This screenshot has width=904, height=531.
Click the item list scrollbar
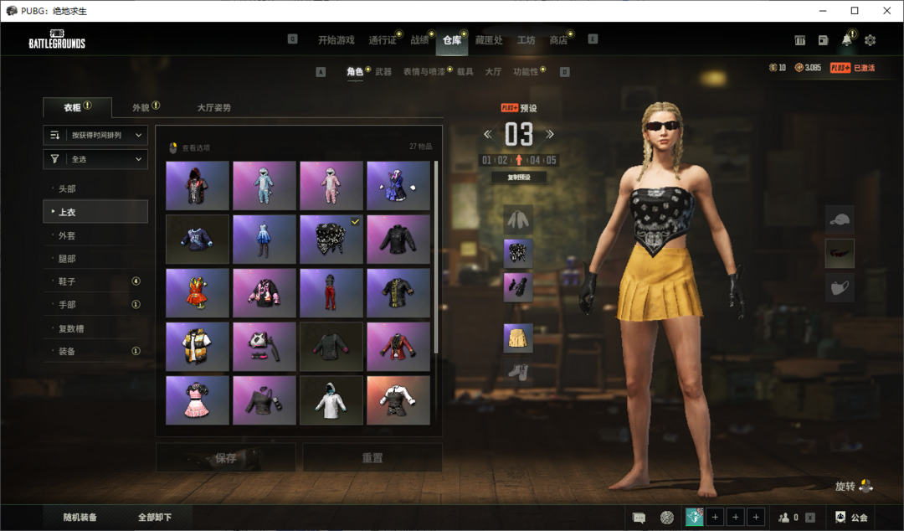[435, 251]
